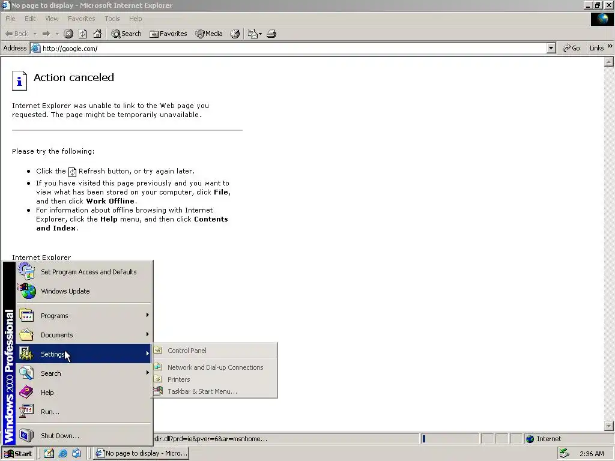Open the Favorites menu
The height and width of the screenshot is (461, 615).
pyautogui.click(x=81, y=19)
